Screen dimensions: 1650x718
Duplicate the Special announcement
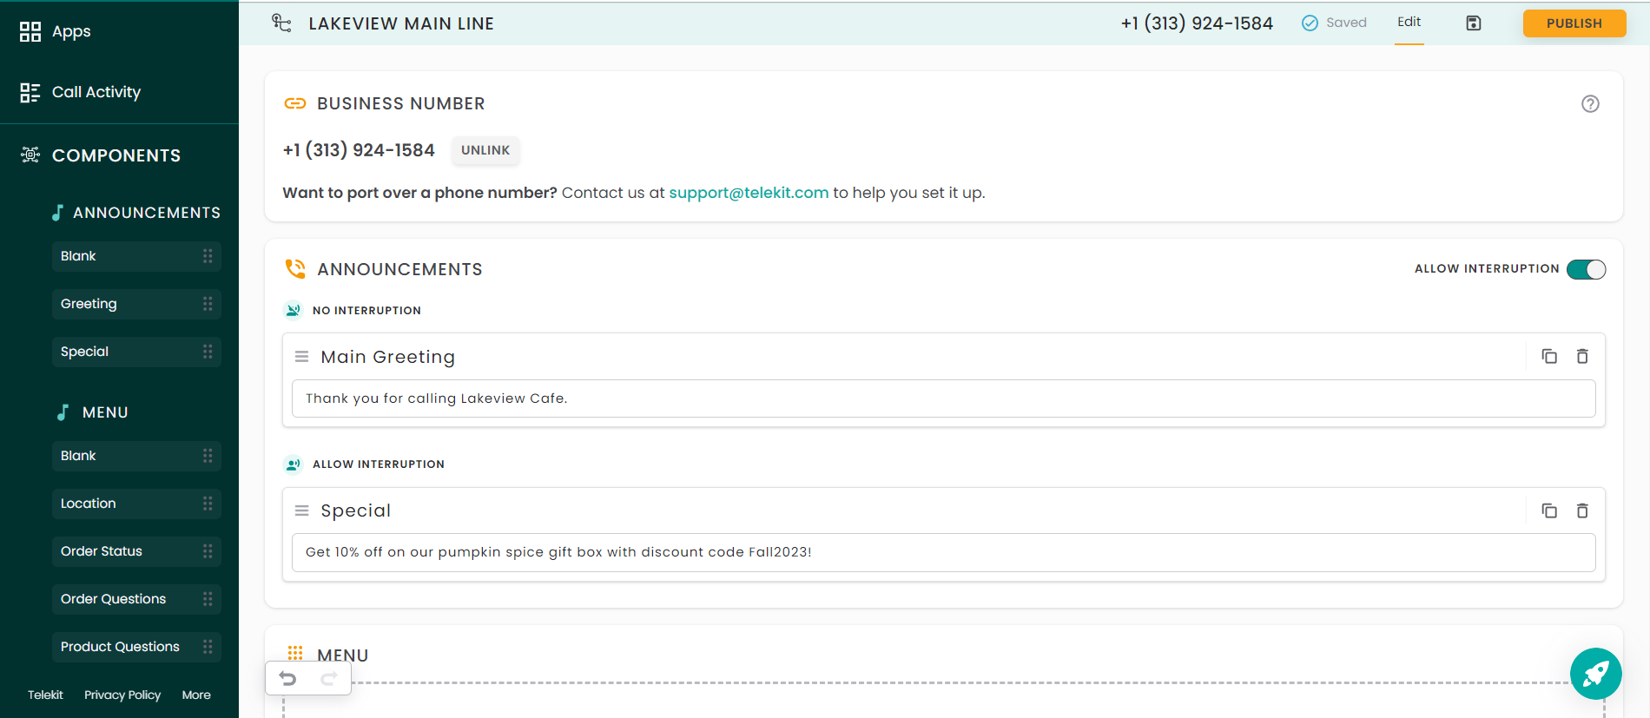[x=1549, y=511]
